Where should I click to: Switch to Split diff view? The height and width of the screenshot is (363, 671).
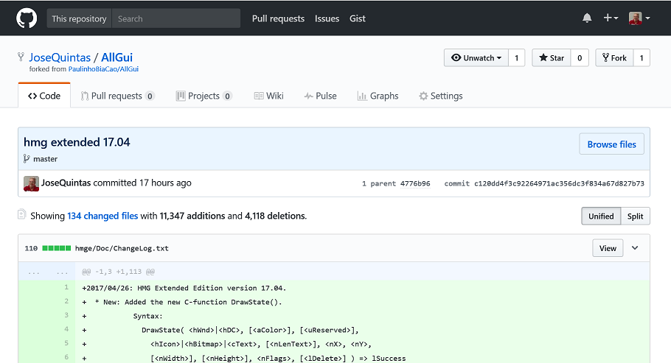click(x=635, y=216)
